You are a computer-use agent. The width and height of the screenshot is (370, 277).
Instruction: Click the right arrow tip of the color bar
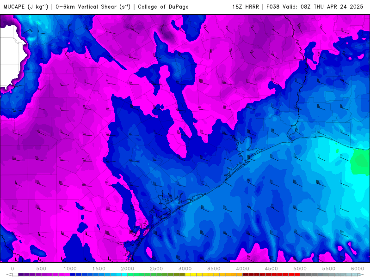(361, 275)
